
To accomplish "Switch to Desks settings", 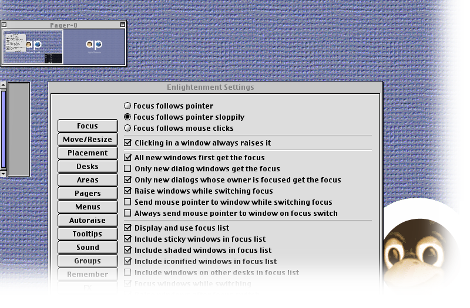I will 88,166.
